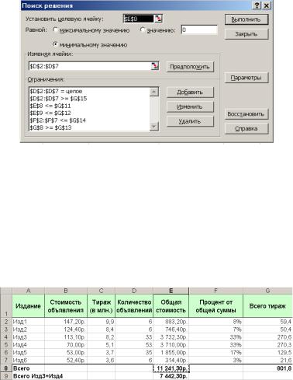This screenshot has width=293, height=380.
Task: Select максимальному значению radio button
Action: (55, 30)
